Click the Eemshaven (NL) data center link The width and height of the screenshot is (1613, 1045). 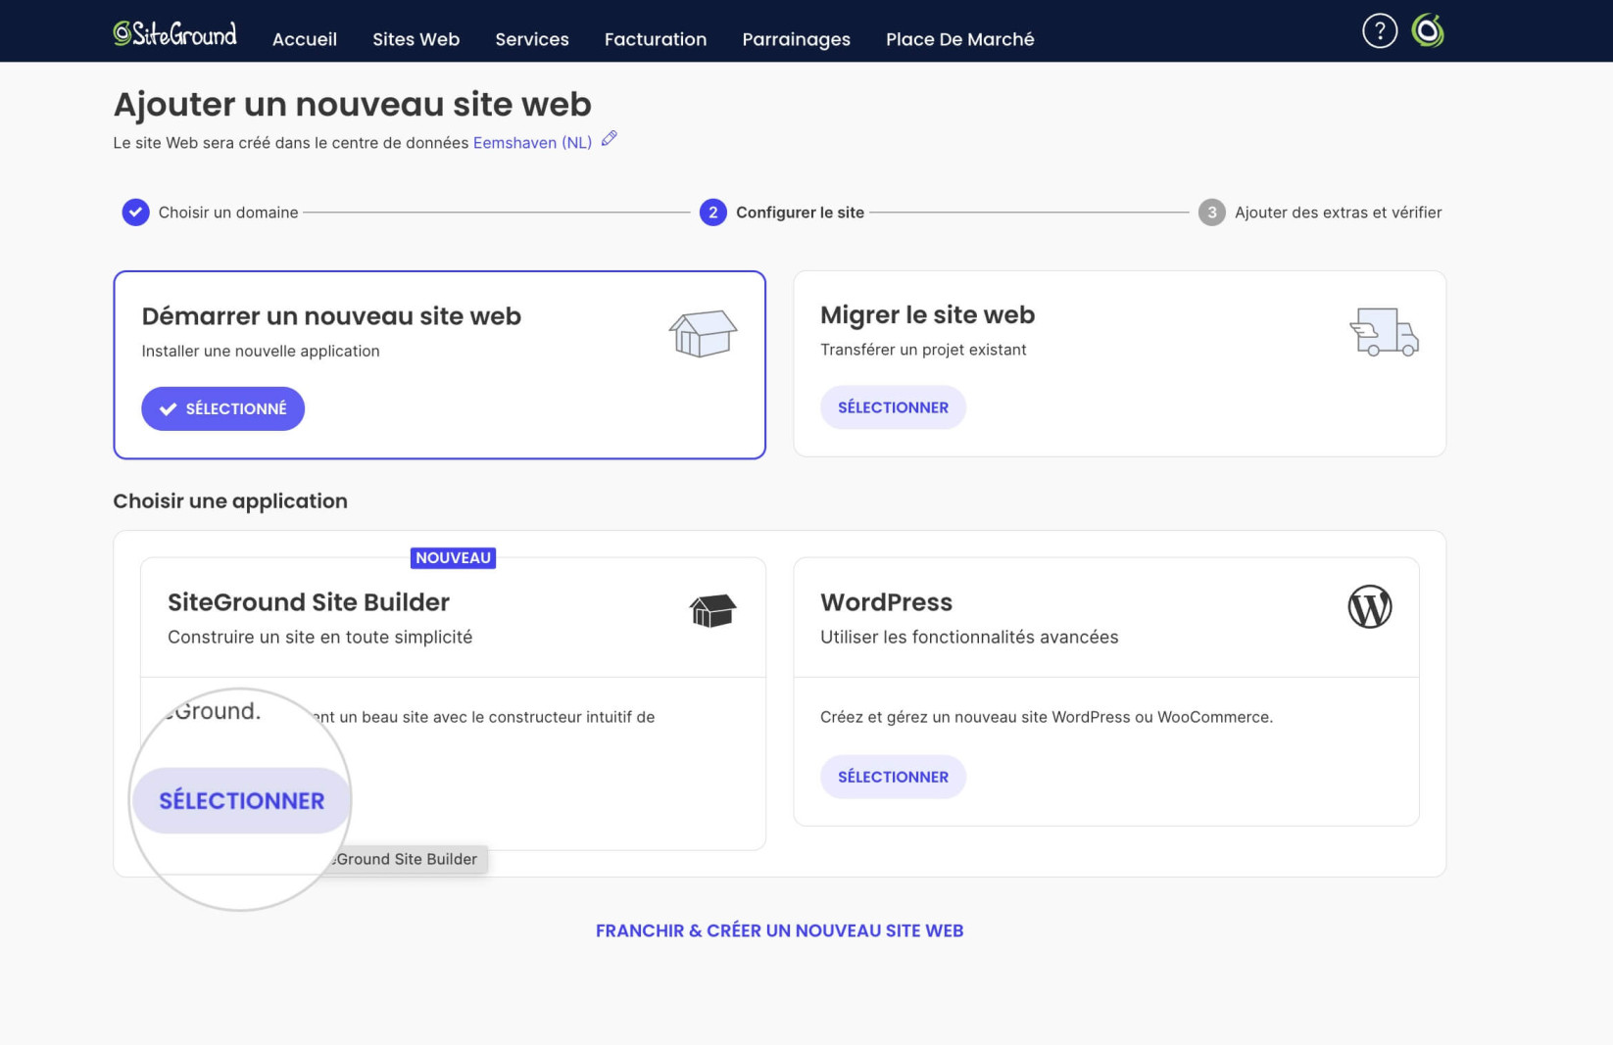(532, 143)
